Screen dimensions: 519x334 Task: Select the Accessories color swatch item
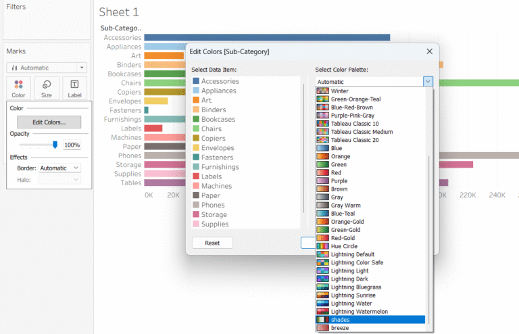point(196,81)
